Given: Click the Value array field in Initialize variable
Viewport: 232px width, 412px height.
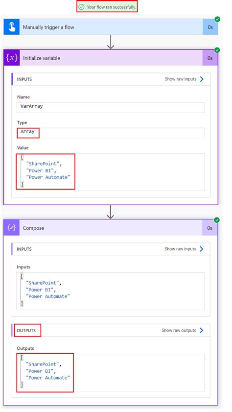Looking at the screenshot, I should coord(111,172).
